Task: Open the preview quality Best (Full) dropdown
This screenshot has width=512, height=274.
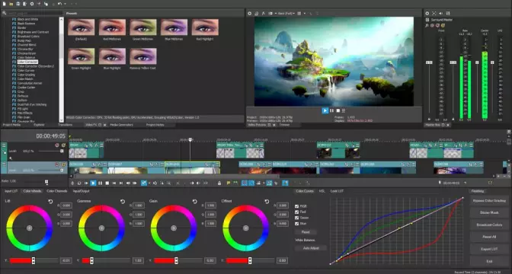Action: click(286, 14)
